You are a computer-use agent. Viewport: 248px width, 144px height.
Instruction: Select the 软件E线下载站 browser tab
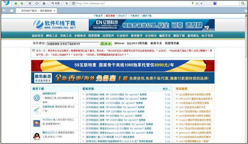(36, 11)
